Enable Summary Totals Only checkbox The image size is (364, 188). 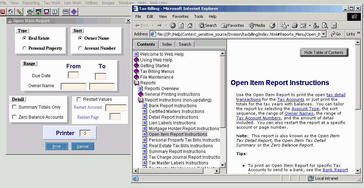(14, 107)
